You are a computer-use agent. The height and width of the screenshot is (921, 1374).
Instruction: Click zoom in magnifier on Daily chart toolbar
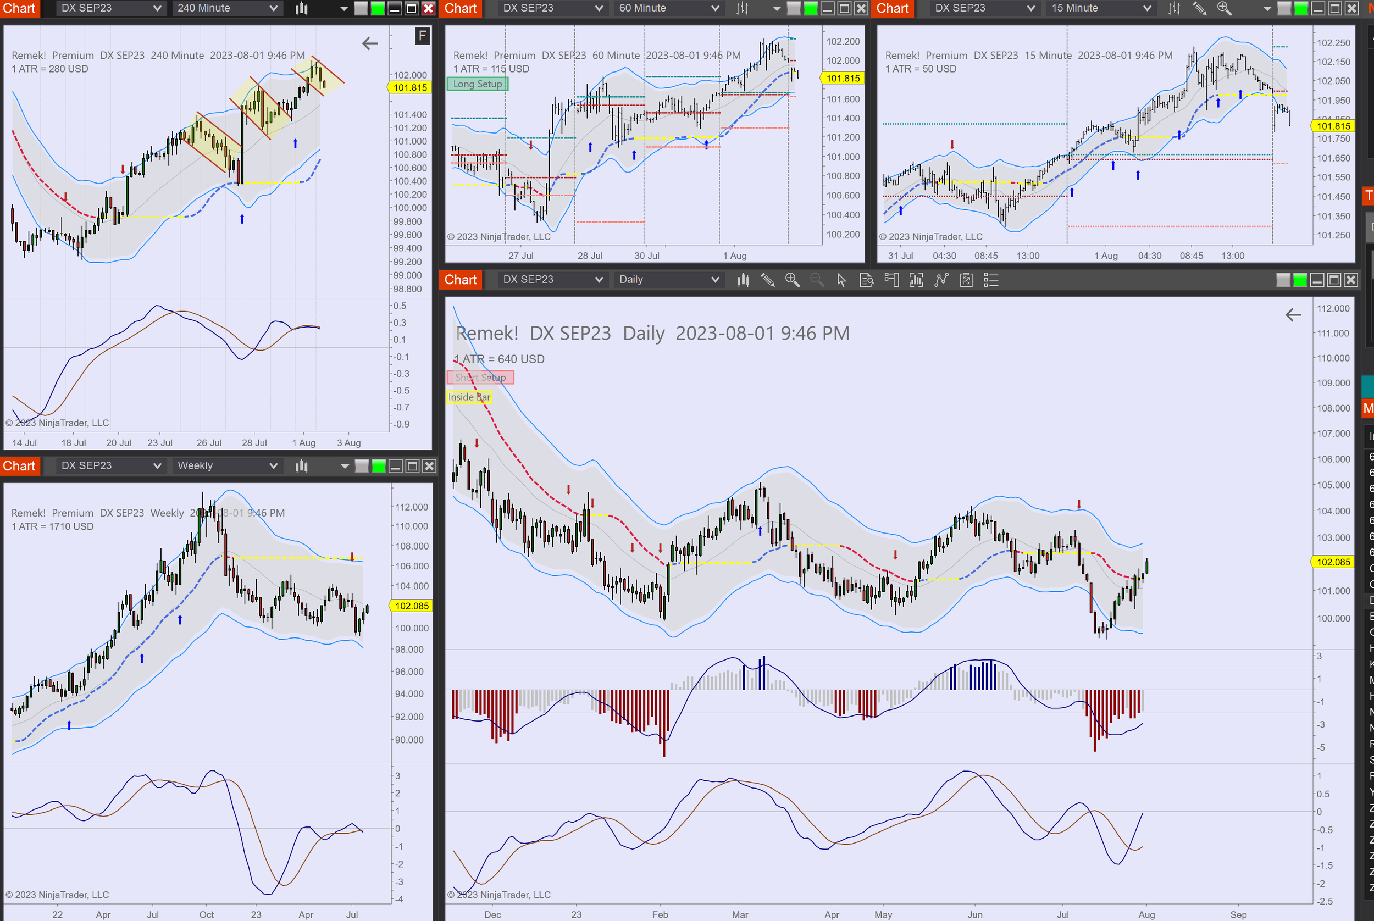pos(792,280)
